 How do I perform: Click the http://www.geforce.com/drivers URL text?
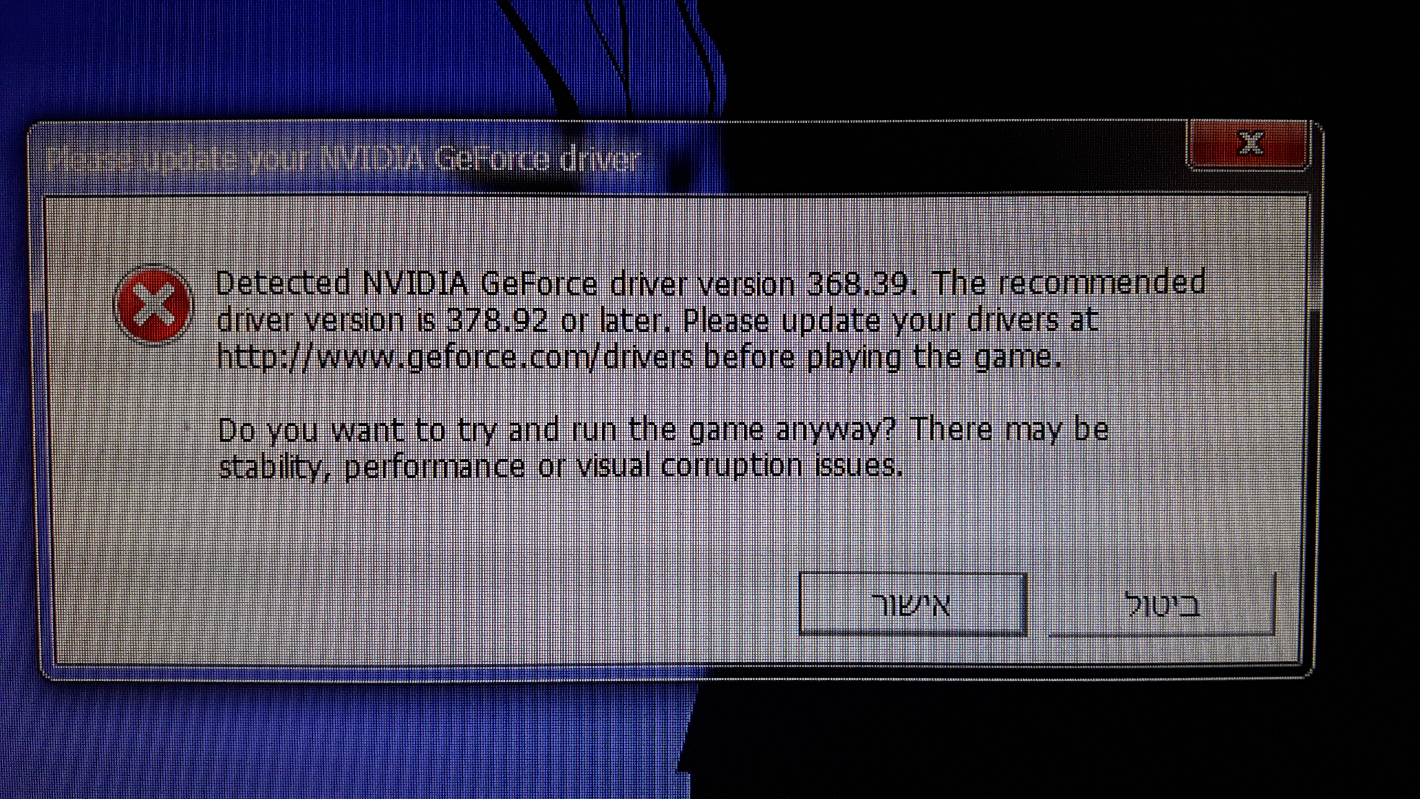pyautogui.click(x=455, y=357)
